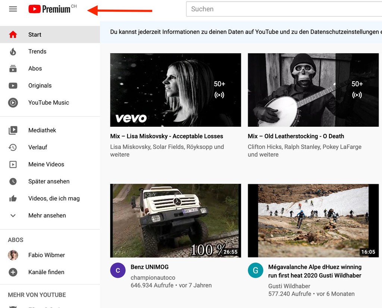The height and width of the screenshot is (308, 382).
Task: Open Verlauf history entry
Action: point(50,147)
